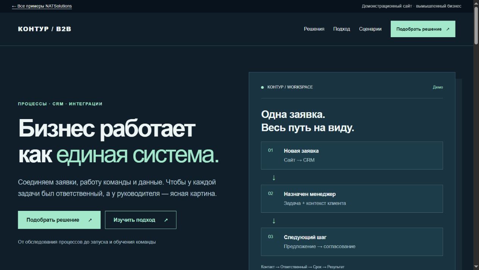
Task: Click the scrollbar up arrow
Action: tap(476, 3)
